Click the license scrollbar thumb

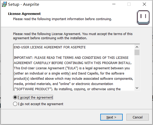(x=137, y=52)
